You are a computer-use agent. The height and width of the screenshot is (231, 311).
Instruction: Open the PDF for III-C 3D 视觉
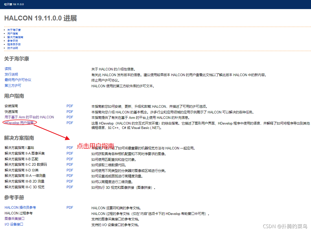click(70, 187)
